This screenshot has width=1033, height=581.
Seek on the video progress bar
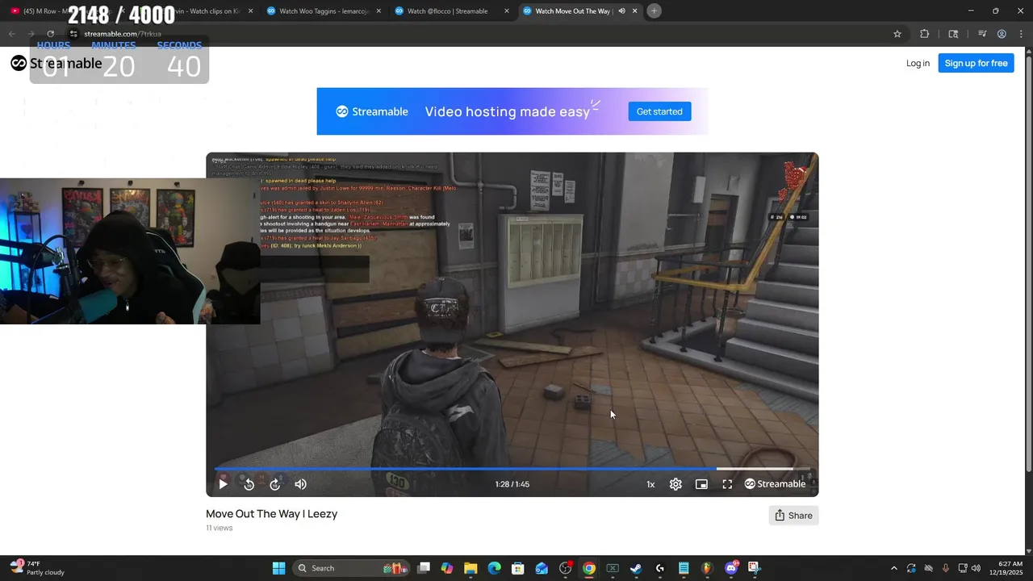(x=512, y=468)
